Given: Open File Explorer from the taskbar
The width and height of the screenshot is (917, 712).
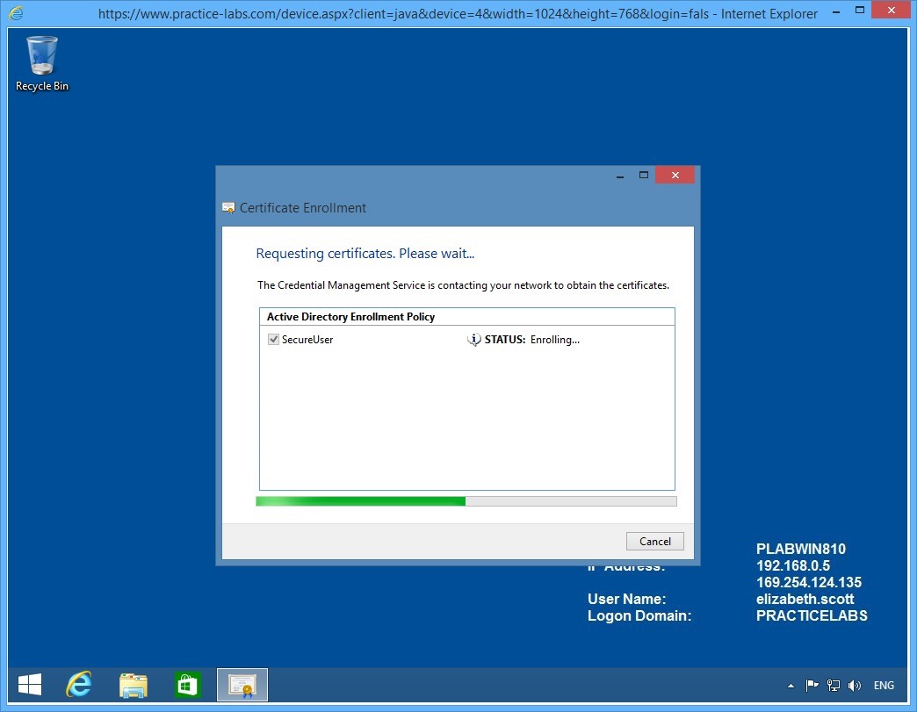Looking at the screenshot, I should point(133,685).
